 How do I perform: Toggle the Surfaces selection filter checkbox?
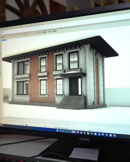click(x=9, y=120)
